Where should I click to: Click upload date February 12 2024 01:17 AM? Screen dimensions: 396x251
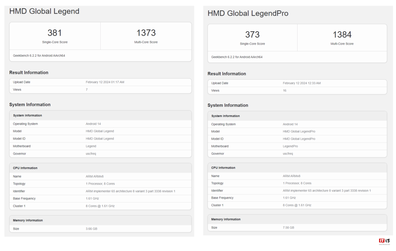(105, 82)
